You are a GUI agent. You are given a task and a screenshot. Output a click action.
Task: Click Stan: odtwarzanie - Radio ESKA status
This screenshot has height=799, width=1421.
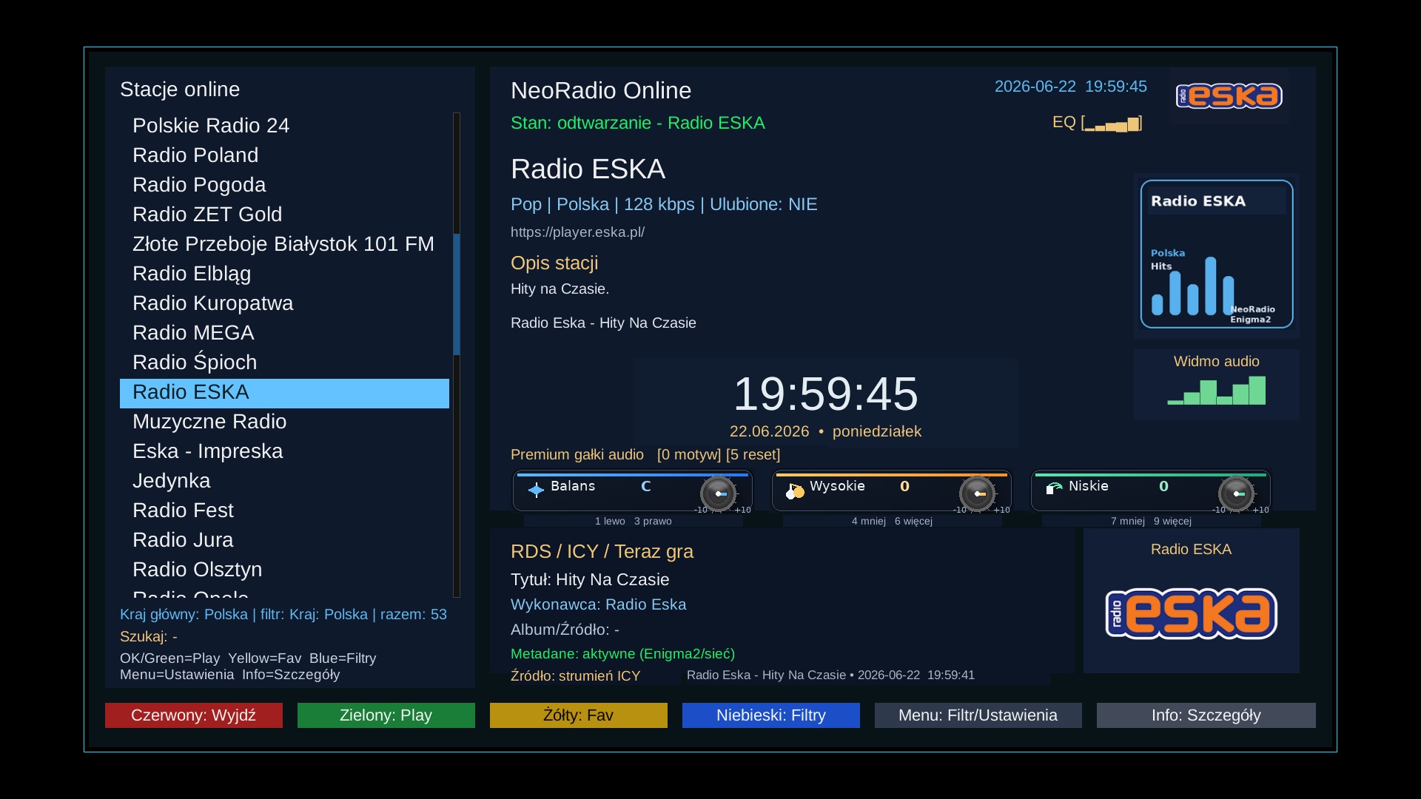638,123
